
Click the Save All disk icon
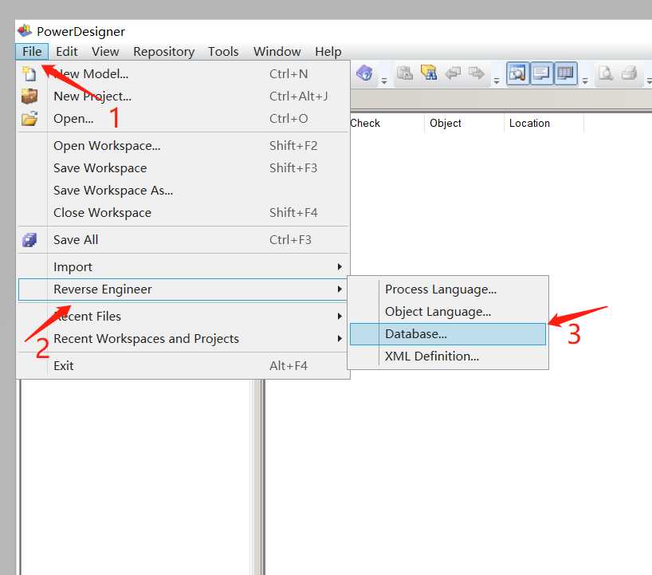[29, 240]
